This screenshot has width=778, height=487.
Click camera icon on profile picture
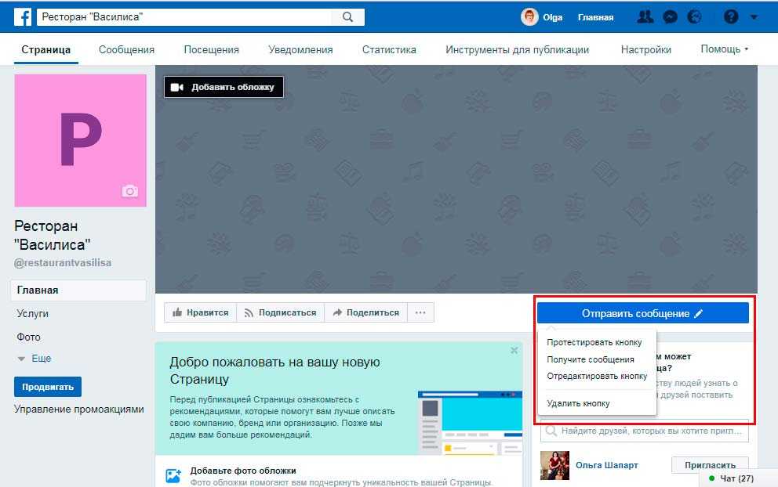pyautogui.click(x=129, y=191)
